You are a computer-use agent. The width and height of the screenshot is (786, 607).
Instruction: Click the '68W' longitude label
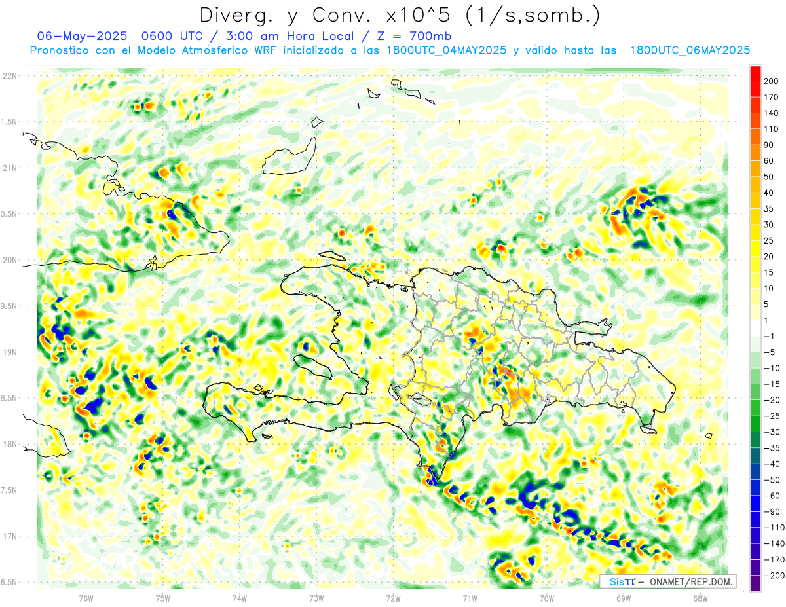[x=700, y=597]
